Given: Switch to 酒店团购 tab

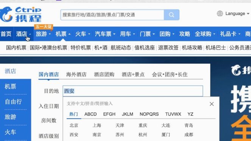Looking at the screenshot, I should click(x=104, y=75).
